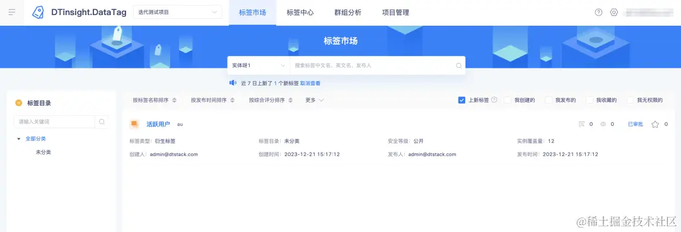Click the DTinsight.DataTag logo icon
The height and width of the screenshot is (232, 681).
click(38, 12)
